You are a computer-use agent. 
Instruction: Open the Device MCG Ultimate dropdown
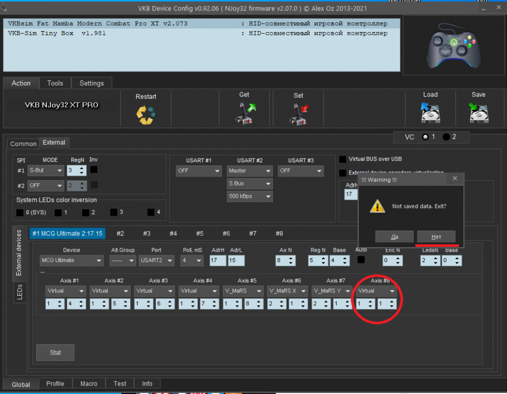(72, 261)
